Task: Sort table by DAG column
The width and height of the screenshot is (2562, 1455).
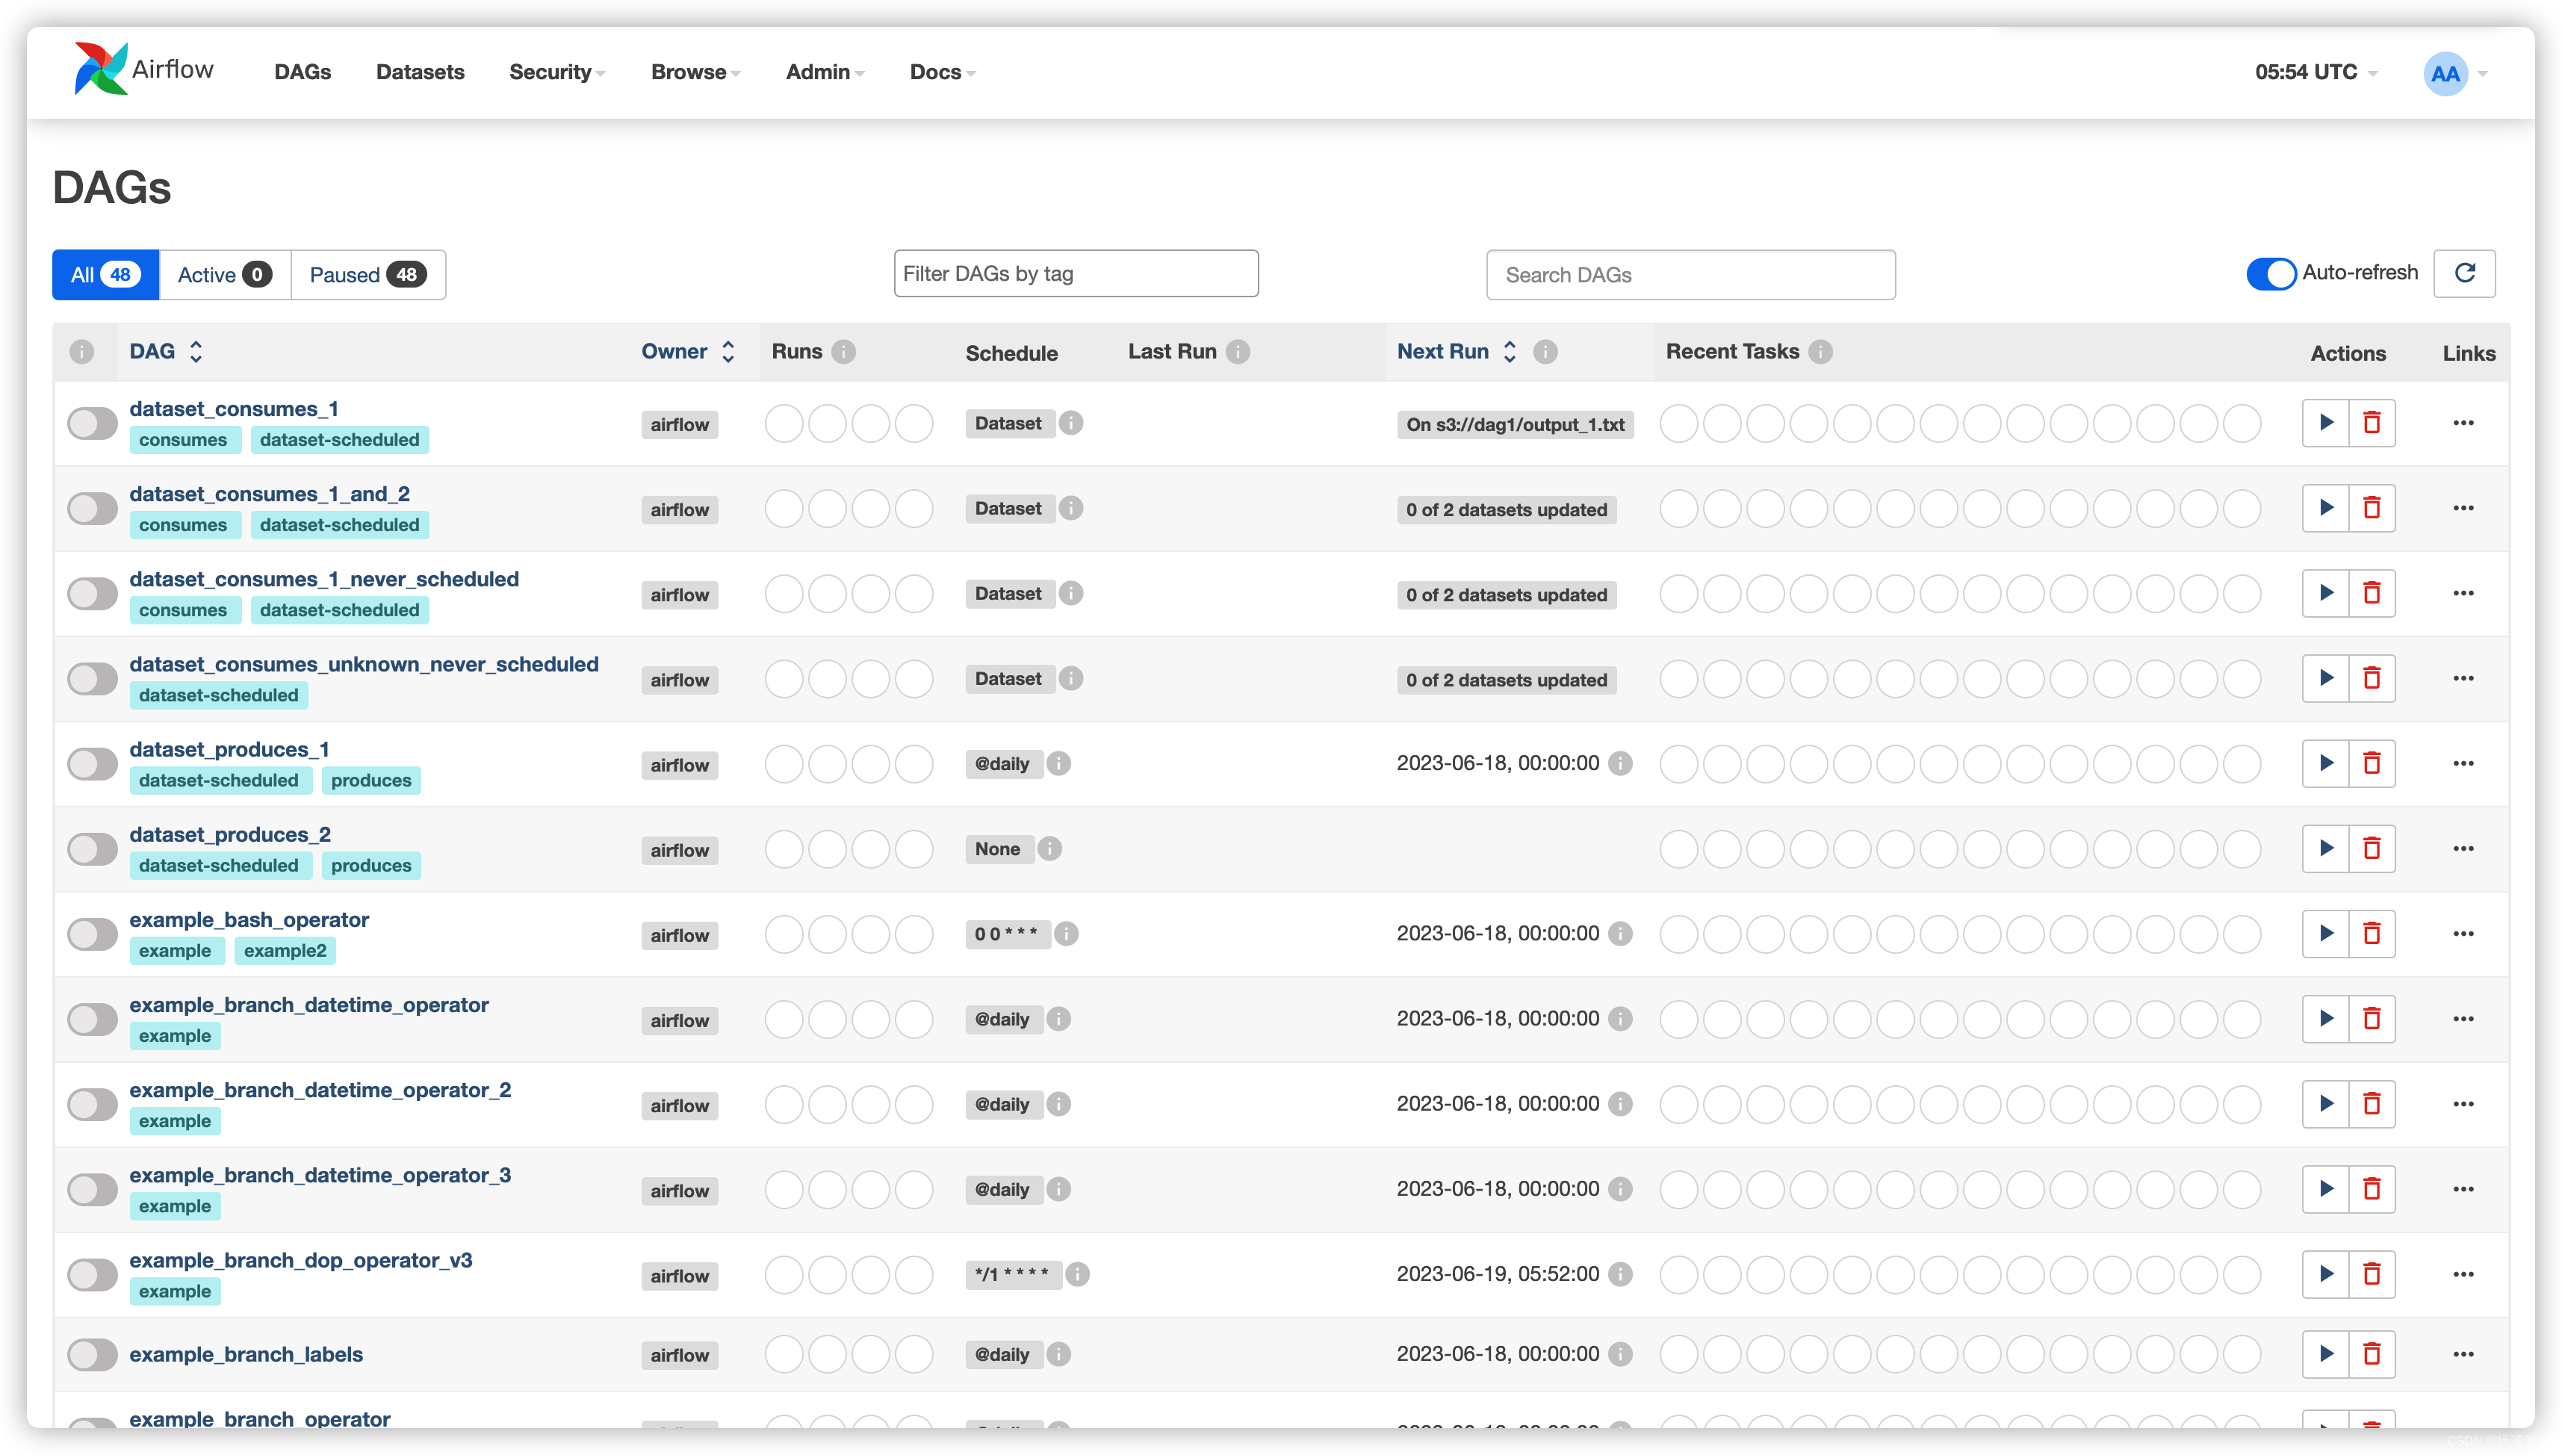Action: [166, 352]
